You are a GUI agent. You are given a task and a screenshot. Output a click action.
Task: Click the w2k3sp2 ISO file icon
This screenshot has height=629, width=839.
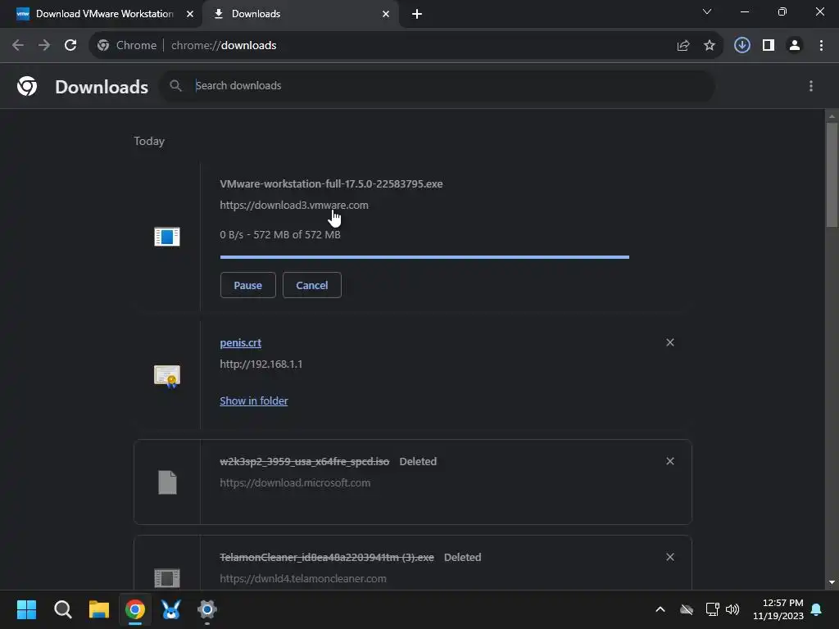167,482
